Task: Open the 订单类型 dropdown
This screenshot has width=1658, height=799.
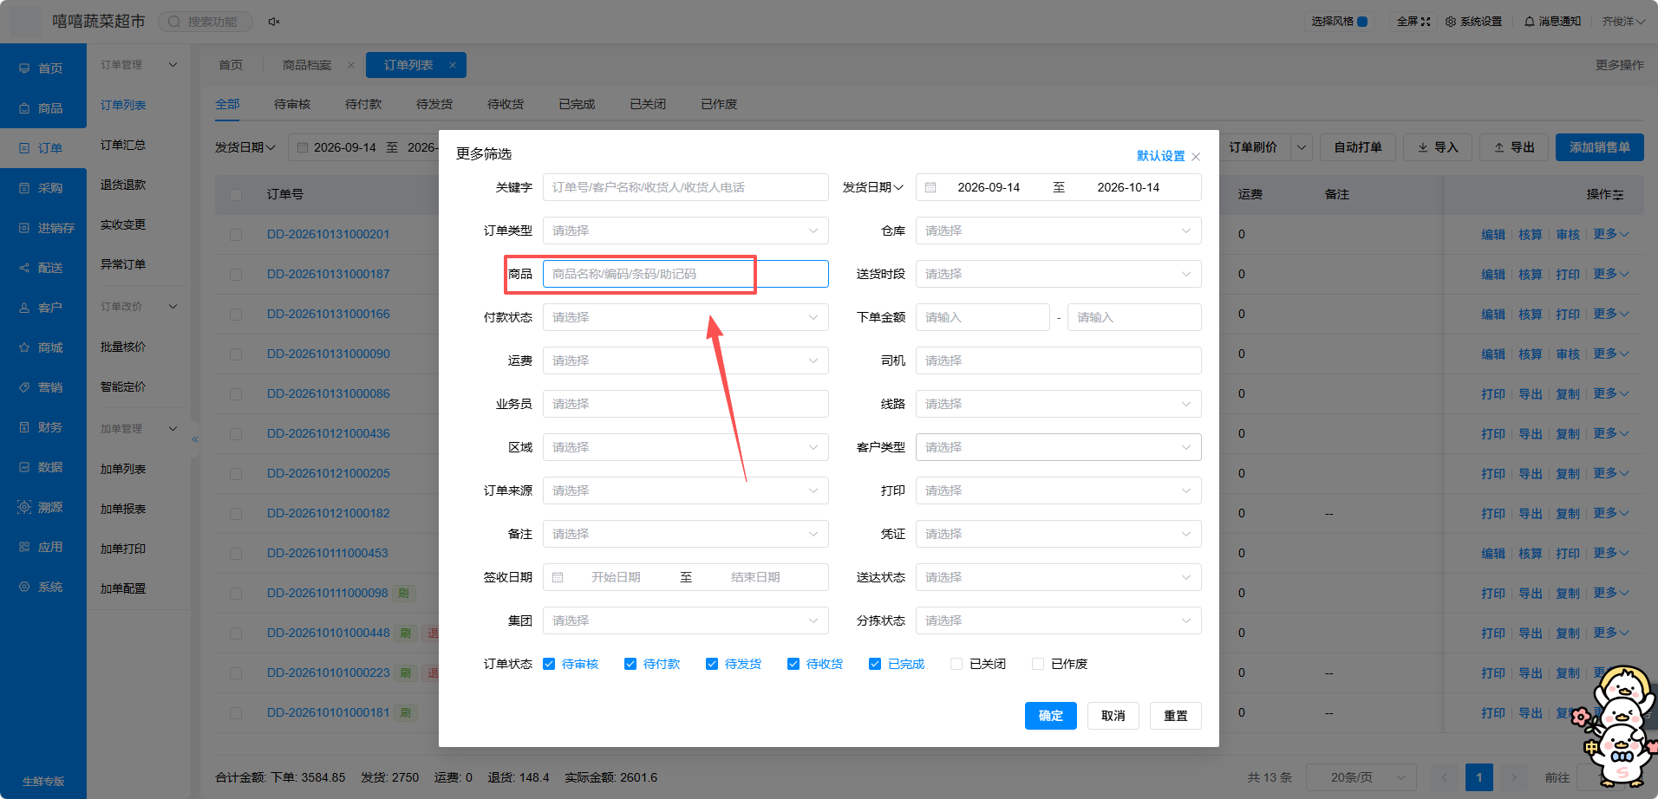Action: click(x=686, y=231)
